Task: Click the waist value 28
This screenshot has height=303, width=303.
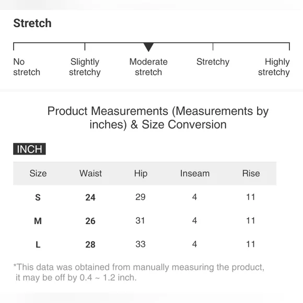Action: click(90, 244)
